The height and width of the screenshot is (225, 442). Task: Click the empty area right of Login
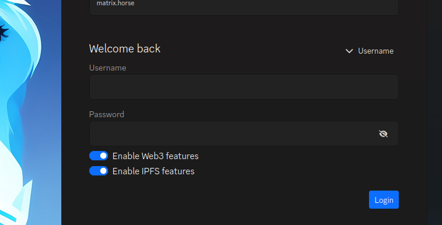[x=413, y=200]
